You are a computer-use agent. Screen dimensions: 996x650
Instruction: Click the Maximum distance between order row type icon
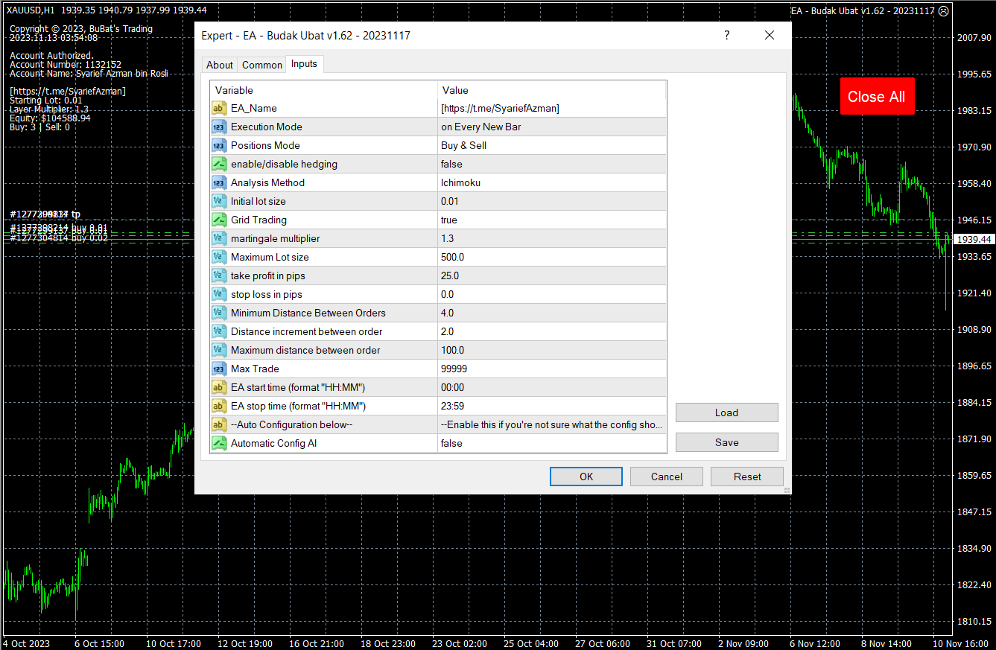(x=219, y=350)
